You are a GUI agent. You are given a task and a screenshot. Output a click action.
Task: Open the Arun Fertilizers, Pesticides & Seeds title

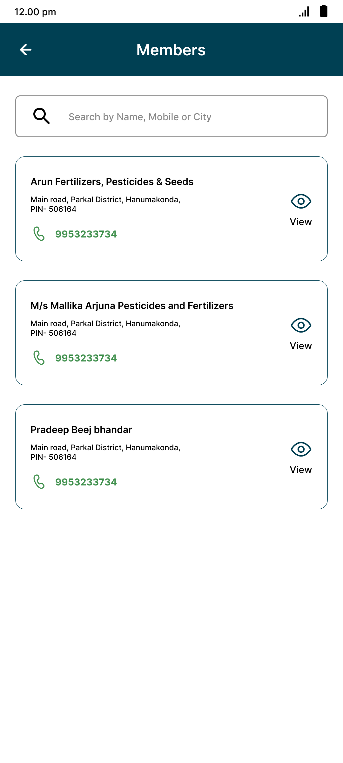[x=112, y=182]
